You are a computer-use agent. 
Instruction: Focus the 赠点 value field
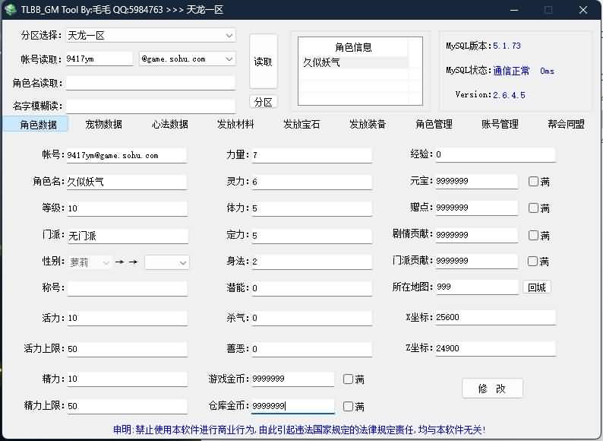(476, 208)
